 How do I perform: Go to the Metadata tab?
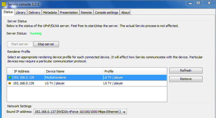coord(50,12)
